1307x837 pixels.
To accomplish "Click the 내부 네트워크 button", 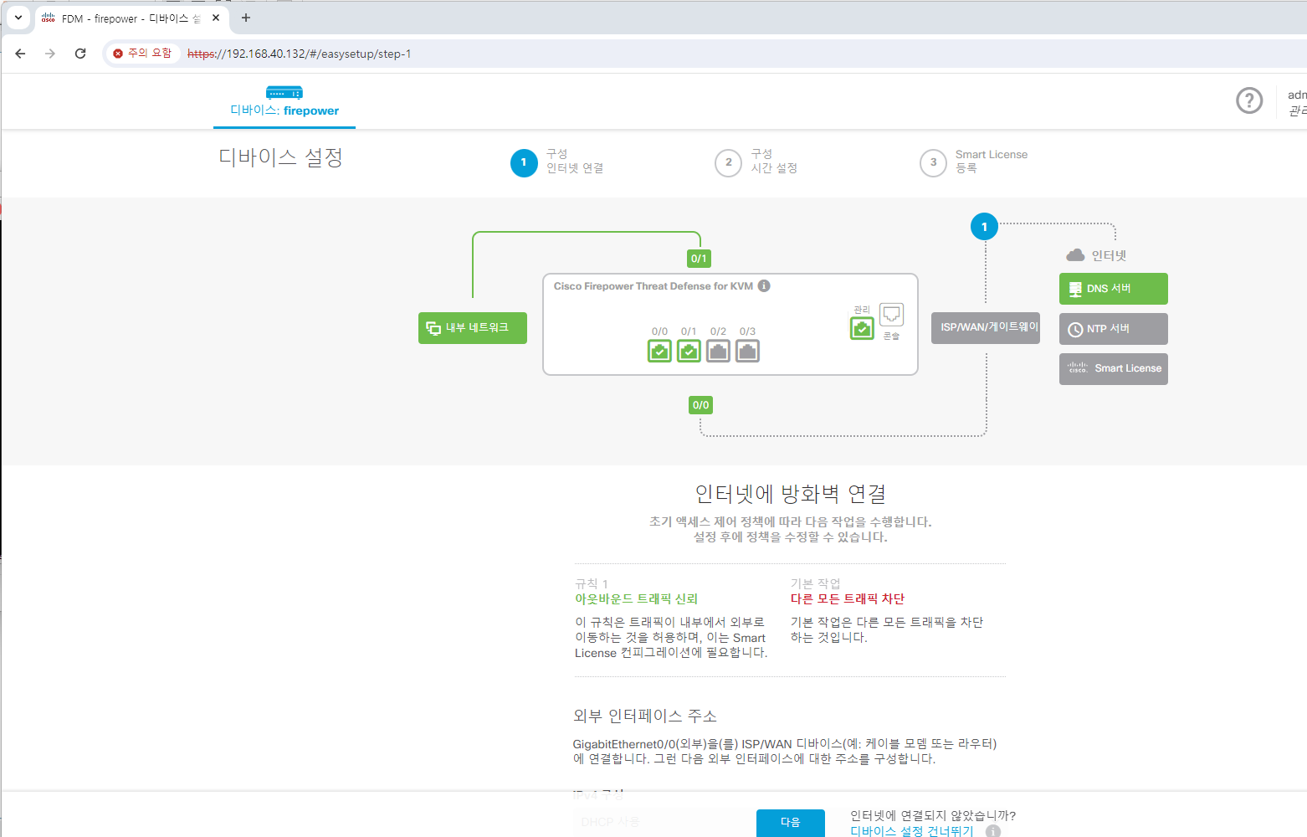I will pos(473,328).
